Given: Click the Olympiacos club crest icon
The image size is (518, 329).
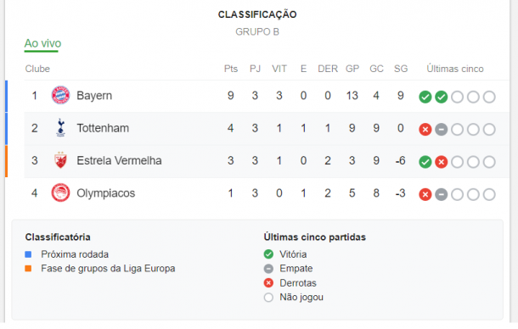Looking at the screenshot, I should pos(60,192).
